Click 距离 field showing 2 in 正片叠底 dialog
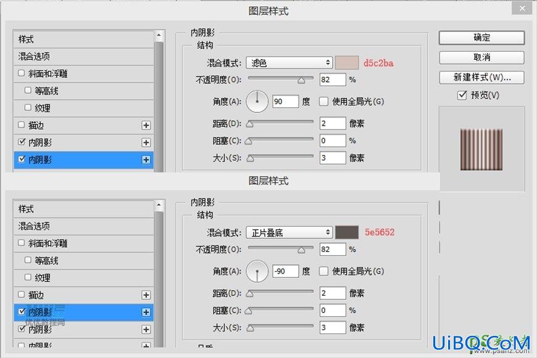 (333, 293)
